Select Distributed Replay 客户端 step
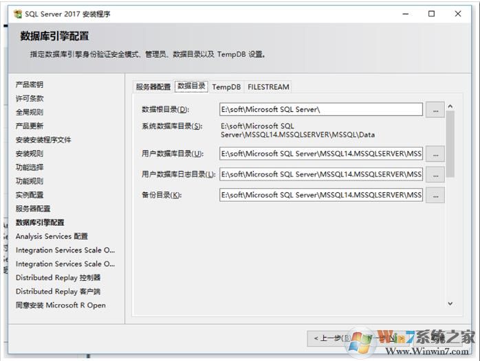 tap(58, 292)
